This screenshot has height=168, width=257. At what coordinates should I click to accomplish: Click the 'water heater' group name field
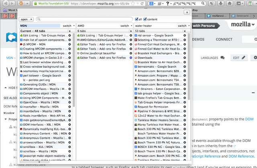point(155,26)
